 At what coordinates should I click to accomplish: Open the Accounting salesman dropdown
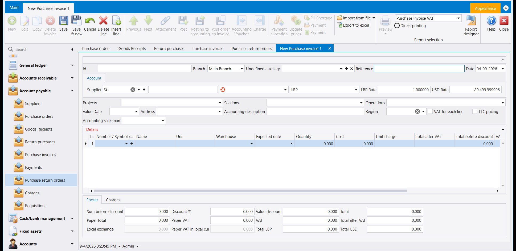coord(163,120)
